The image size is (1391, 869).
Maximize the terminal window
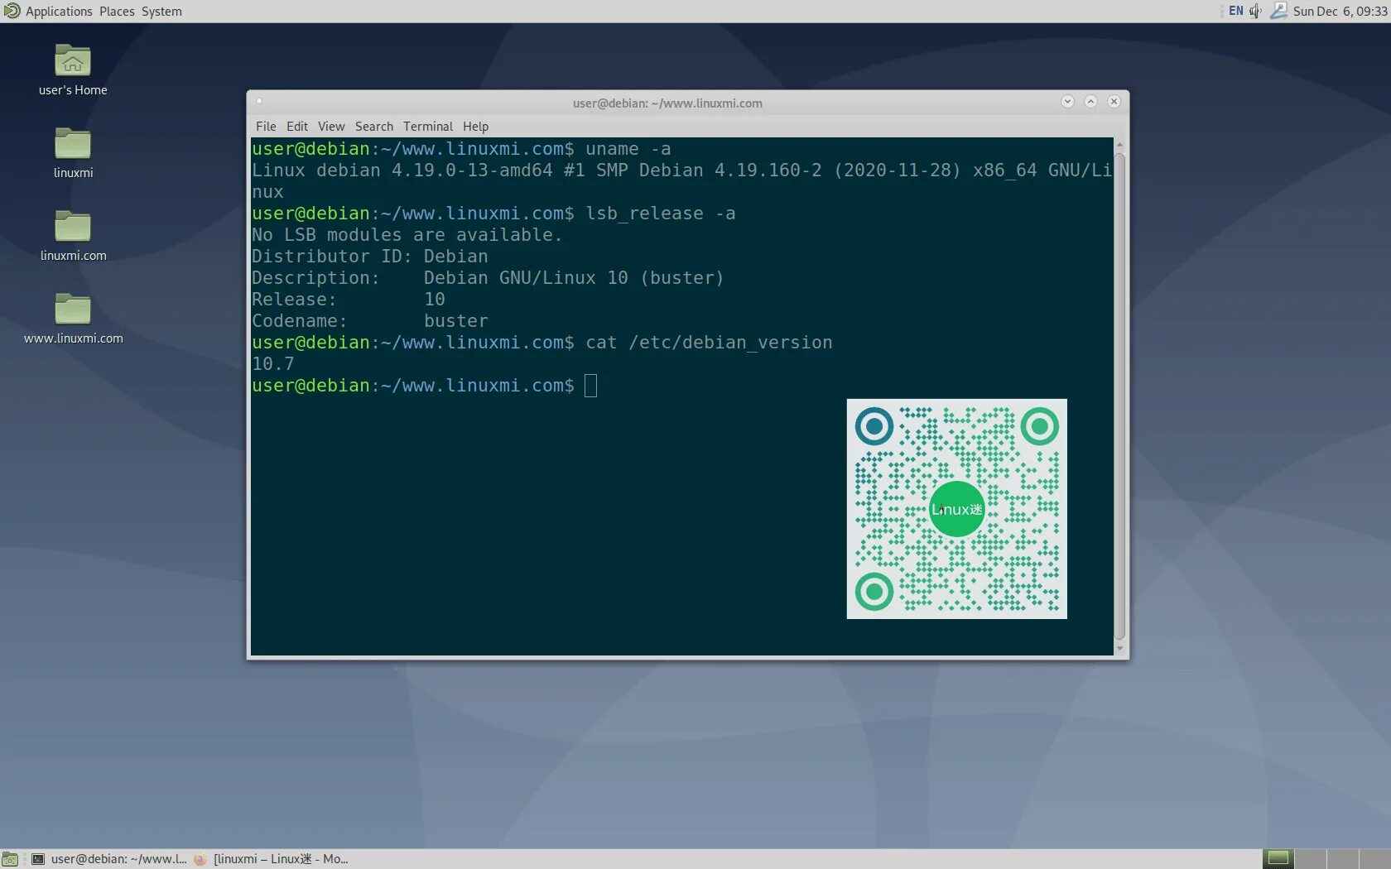coord(1090,101)
